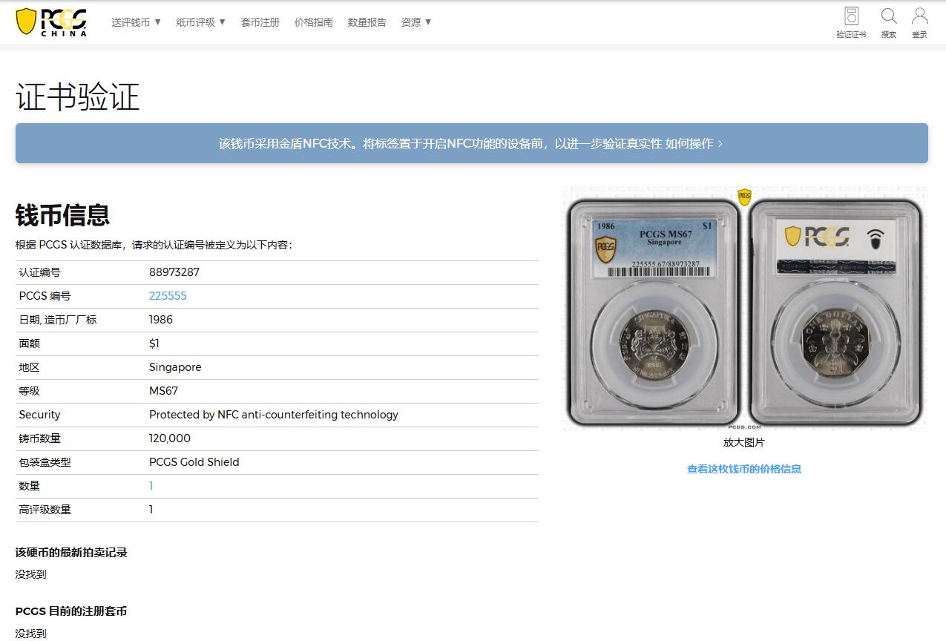This screenshot has width=946, height=641.
Task: Open the slabbed coin photo thumbnail
Action: [x=744, y=309]
